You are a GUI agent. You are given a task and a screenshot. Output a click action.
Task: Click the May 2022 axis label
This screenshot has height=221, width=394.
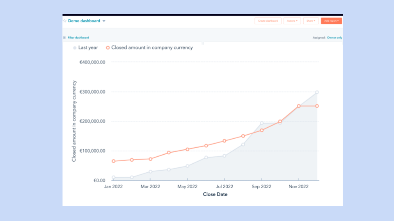188,187
